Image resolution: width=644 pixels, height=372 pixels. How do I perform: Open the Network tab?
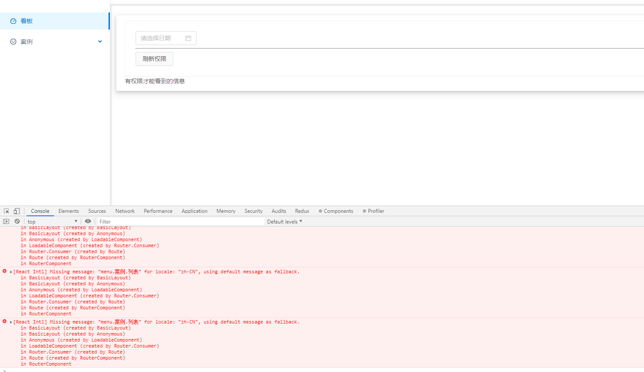[125, 211]
